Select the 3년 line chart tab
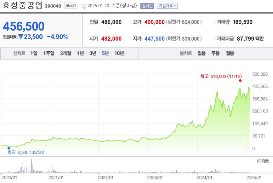 (93, 53)
